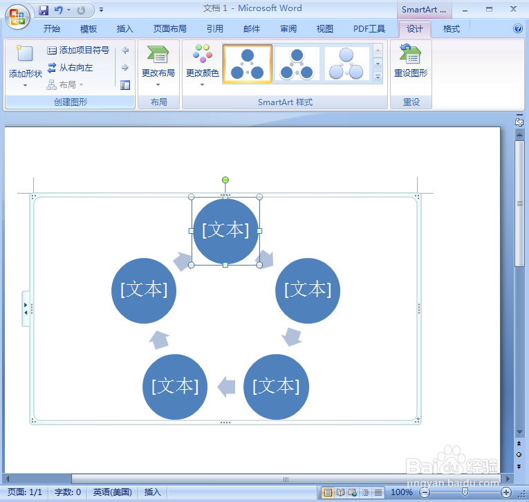Customize the Quick Access Toolbar dropdown
Screen dimensions: 529x502
(x=101, y=10)
